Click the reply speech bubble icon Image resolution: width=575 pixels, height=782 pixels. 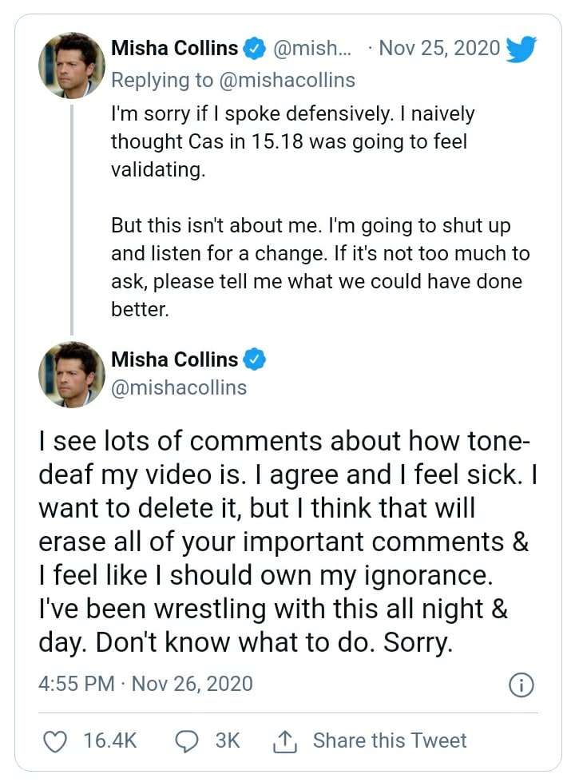[x=186, y=740]
